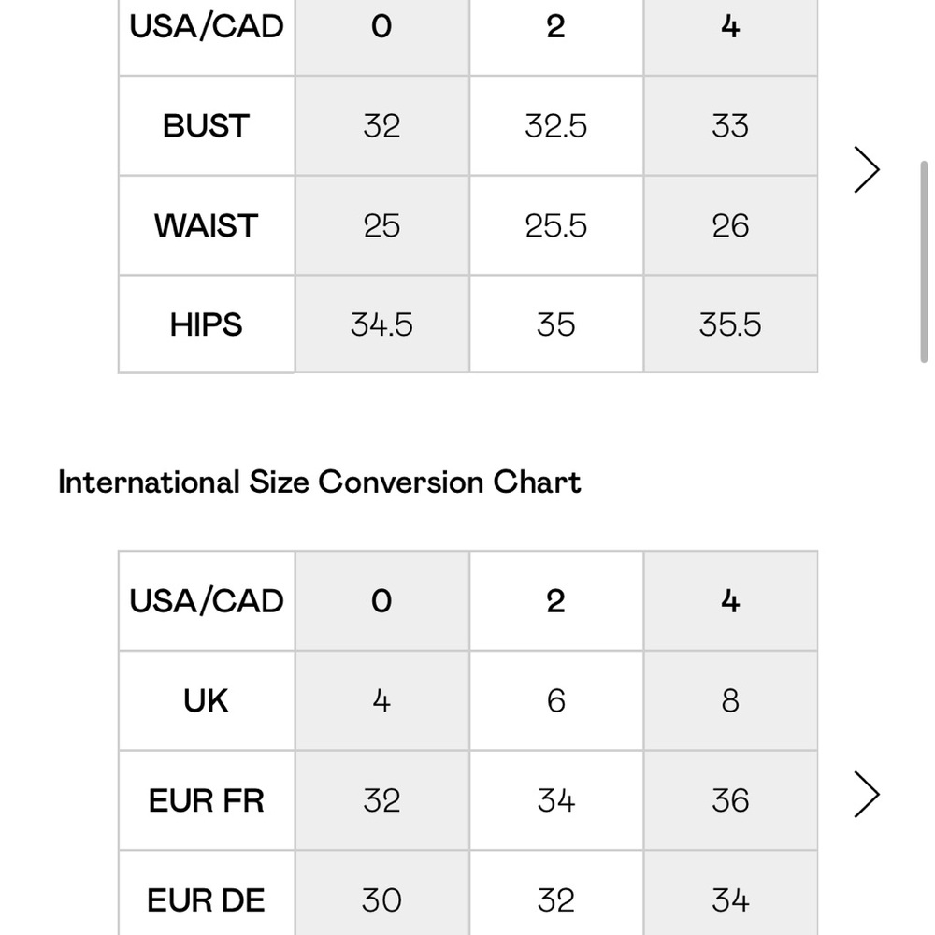This screenshot has height=935, width=935.
Task: Select the HIPS row header cell
Action: click(207, 325)
